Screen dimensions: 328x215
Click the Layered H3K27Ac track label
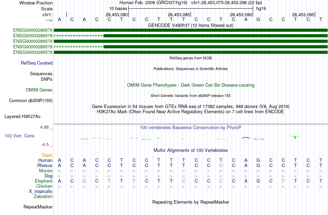22,117
